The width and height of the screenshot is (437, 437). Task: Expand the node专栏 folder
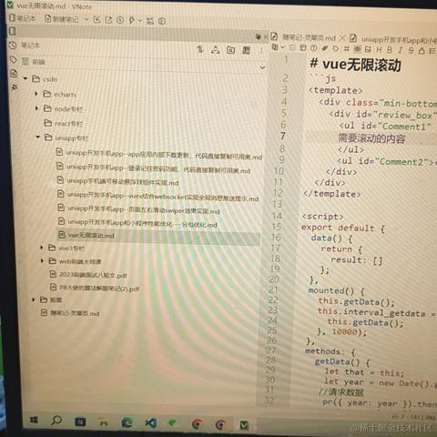(37, 108)
